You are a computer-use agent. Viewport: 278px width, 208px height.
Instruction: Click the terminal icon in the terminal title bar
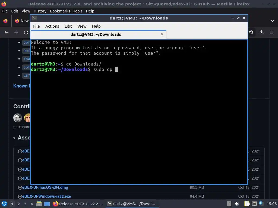(x=34, y=18)
